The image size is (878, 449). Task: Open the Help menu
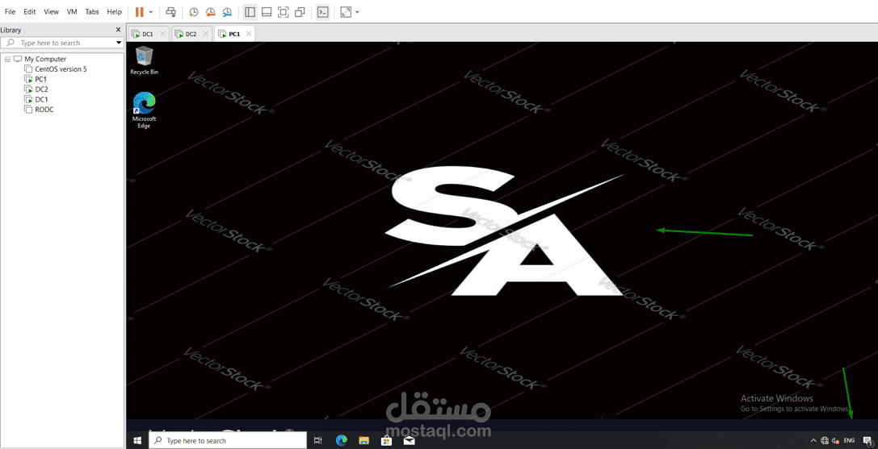114,11
